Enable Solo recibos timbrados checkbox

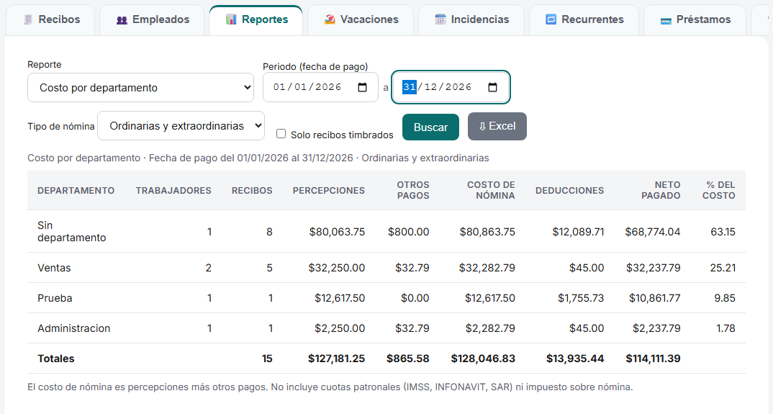pos(281,134)
